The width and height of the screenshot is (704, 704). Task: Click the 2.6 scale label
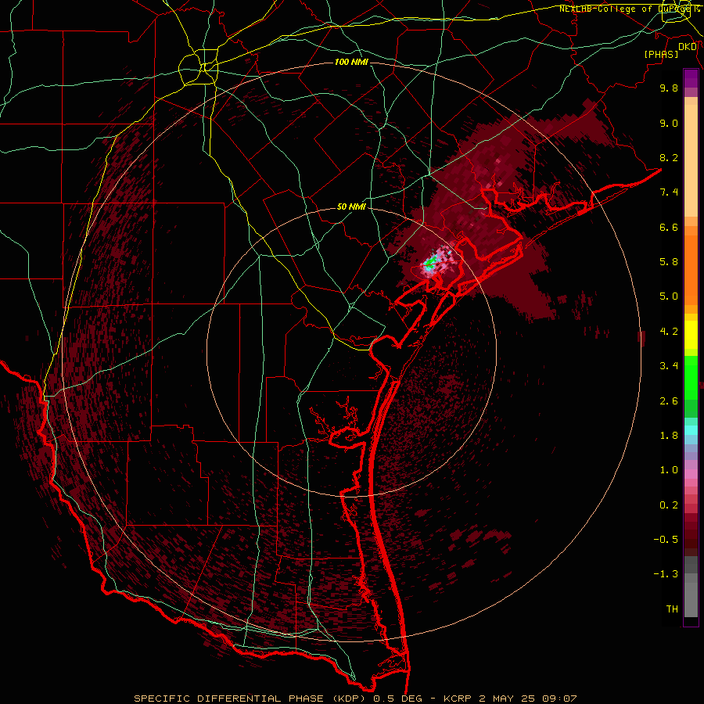pos(669,401)
